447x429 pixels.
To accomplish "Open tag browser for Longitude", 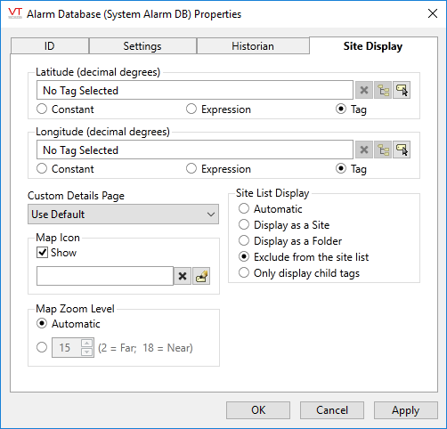I will (383, 150).
